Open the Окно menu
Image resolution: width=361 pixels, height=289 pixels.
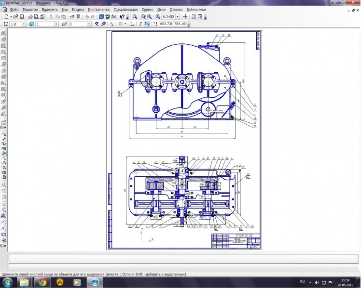[161, 10]
